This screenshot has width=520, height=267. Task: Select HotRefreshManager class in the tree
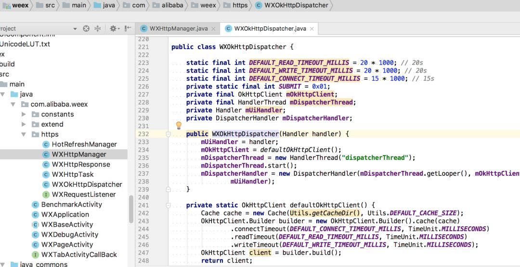[x=84, y=144]
